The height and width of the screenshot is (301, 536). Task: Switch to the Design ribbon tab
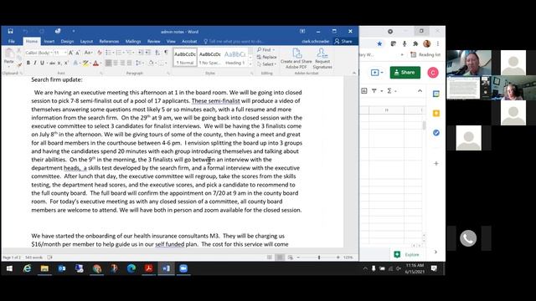click(67, 41)
